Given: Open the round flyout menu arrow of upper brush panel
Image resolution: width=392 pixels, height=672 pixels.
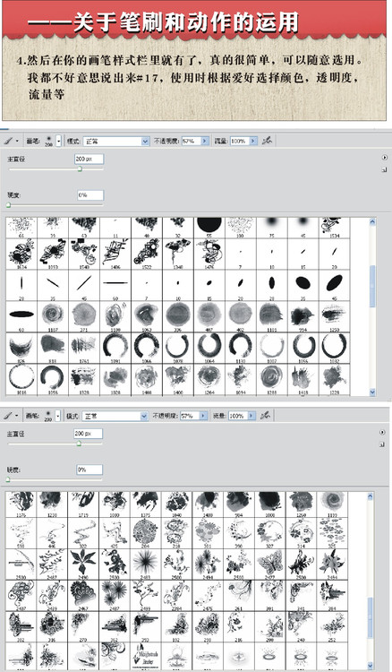Looking at the screenshot, I should (384, 158).
